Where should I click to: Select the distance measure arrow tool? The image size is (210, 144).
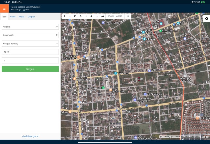[x=97, y=16]
